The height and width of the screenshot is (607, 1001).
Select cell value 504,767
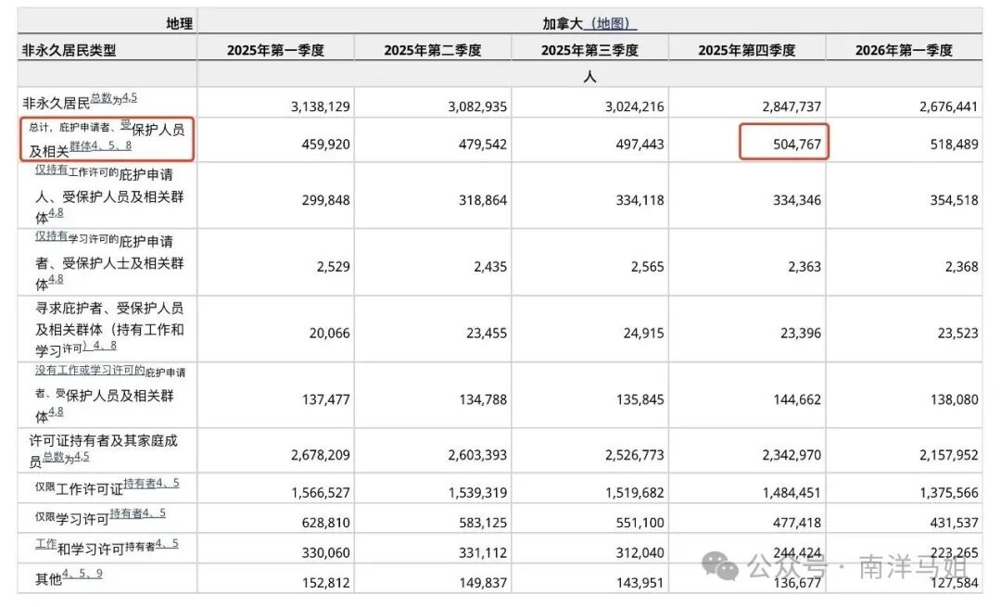pyautogui.click(x=797, y=145)
